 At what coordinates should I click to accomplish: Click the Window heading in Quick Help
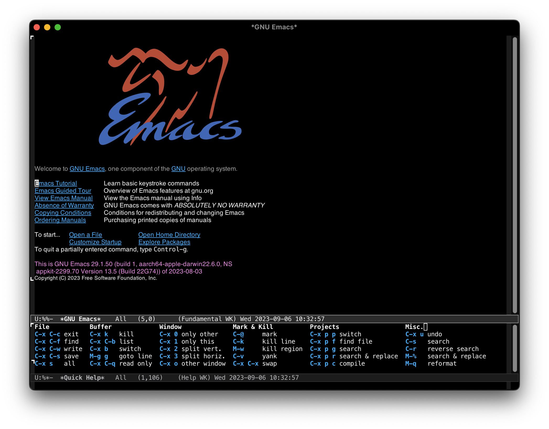pyautogui.click(x=170, y=327)
